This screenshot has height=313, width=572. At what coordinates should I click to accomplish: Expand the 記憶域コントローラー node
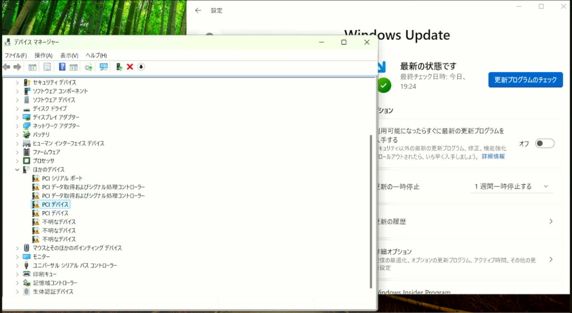pos(17,283)
